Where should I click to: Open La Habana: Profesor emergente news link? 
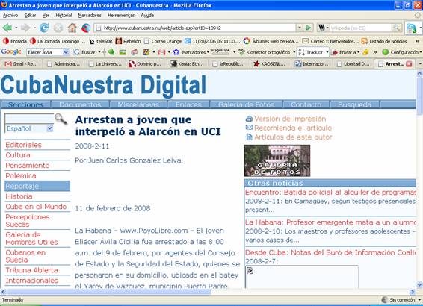330,222
